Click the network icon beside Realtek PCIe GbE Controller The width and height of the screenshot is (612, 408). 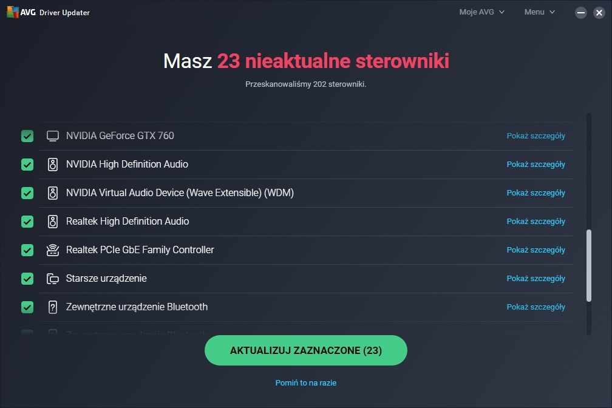tap(53, 250)
